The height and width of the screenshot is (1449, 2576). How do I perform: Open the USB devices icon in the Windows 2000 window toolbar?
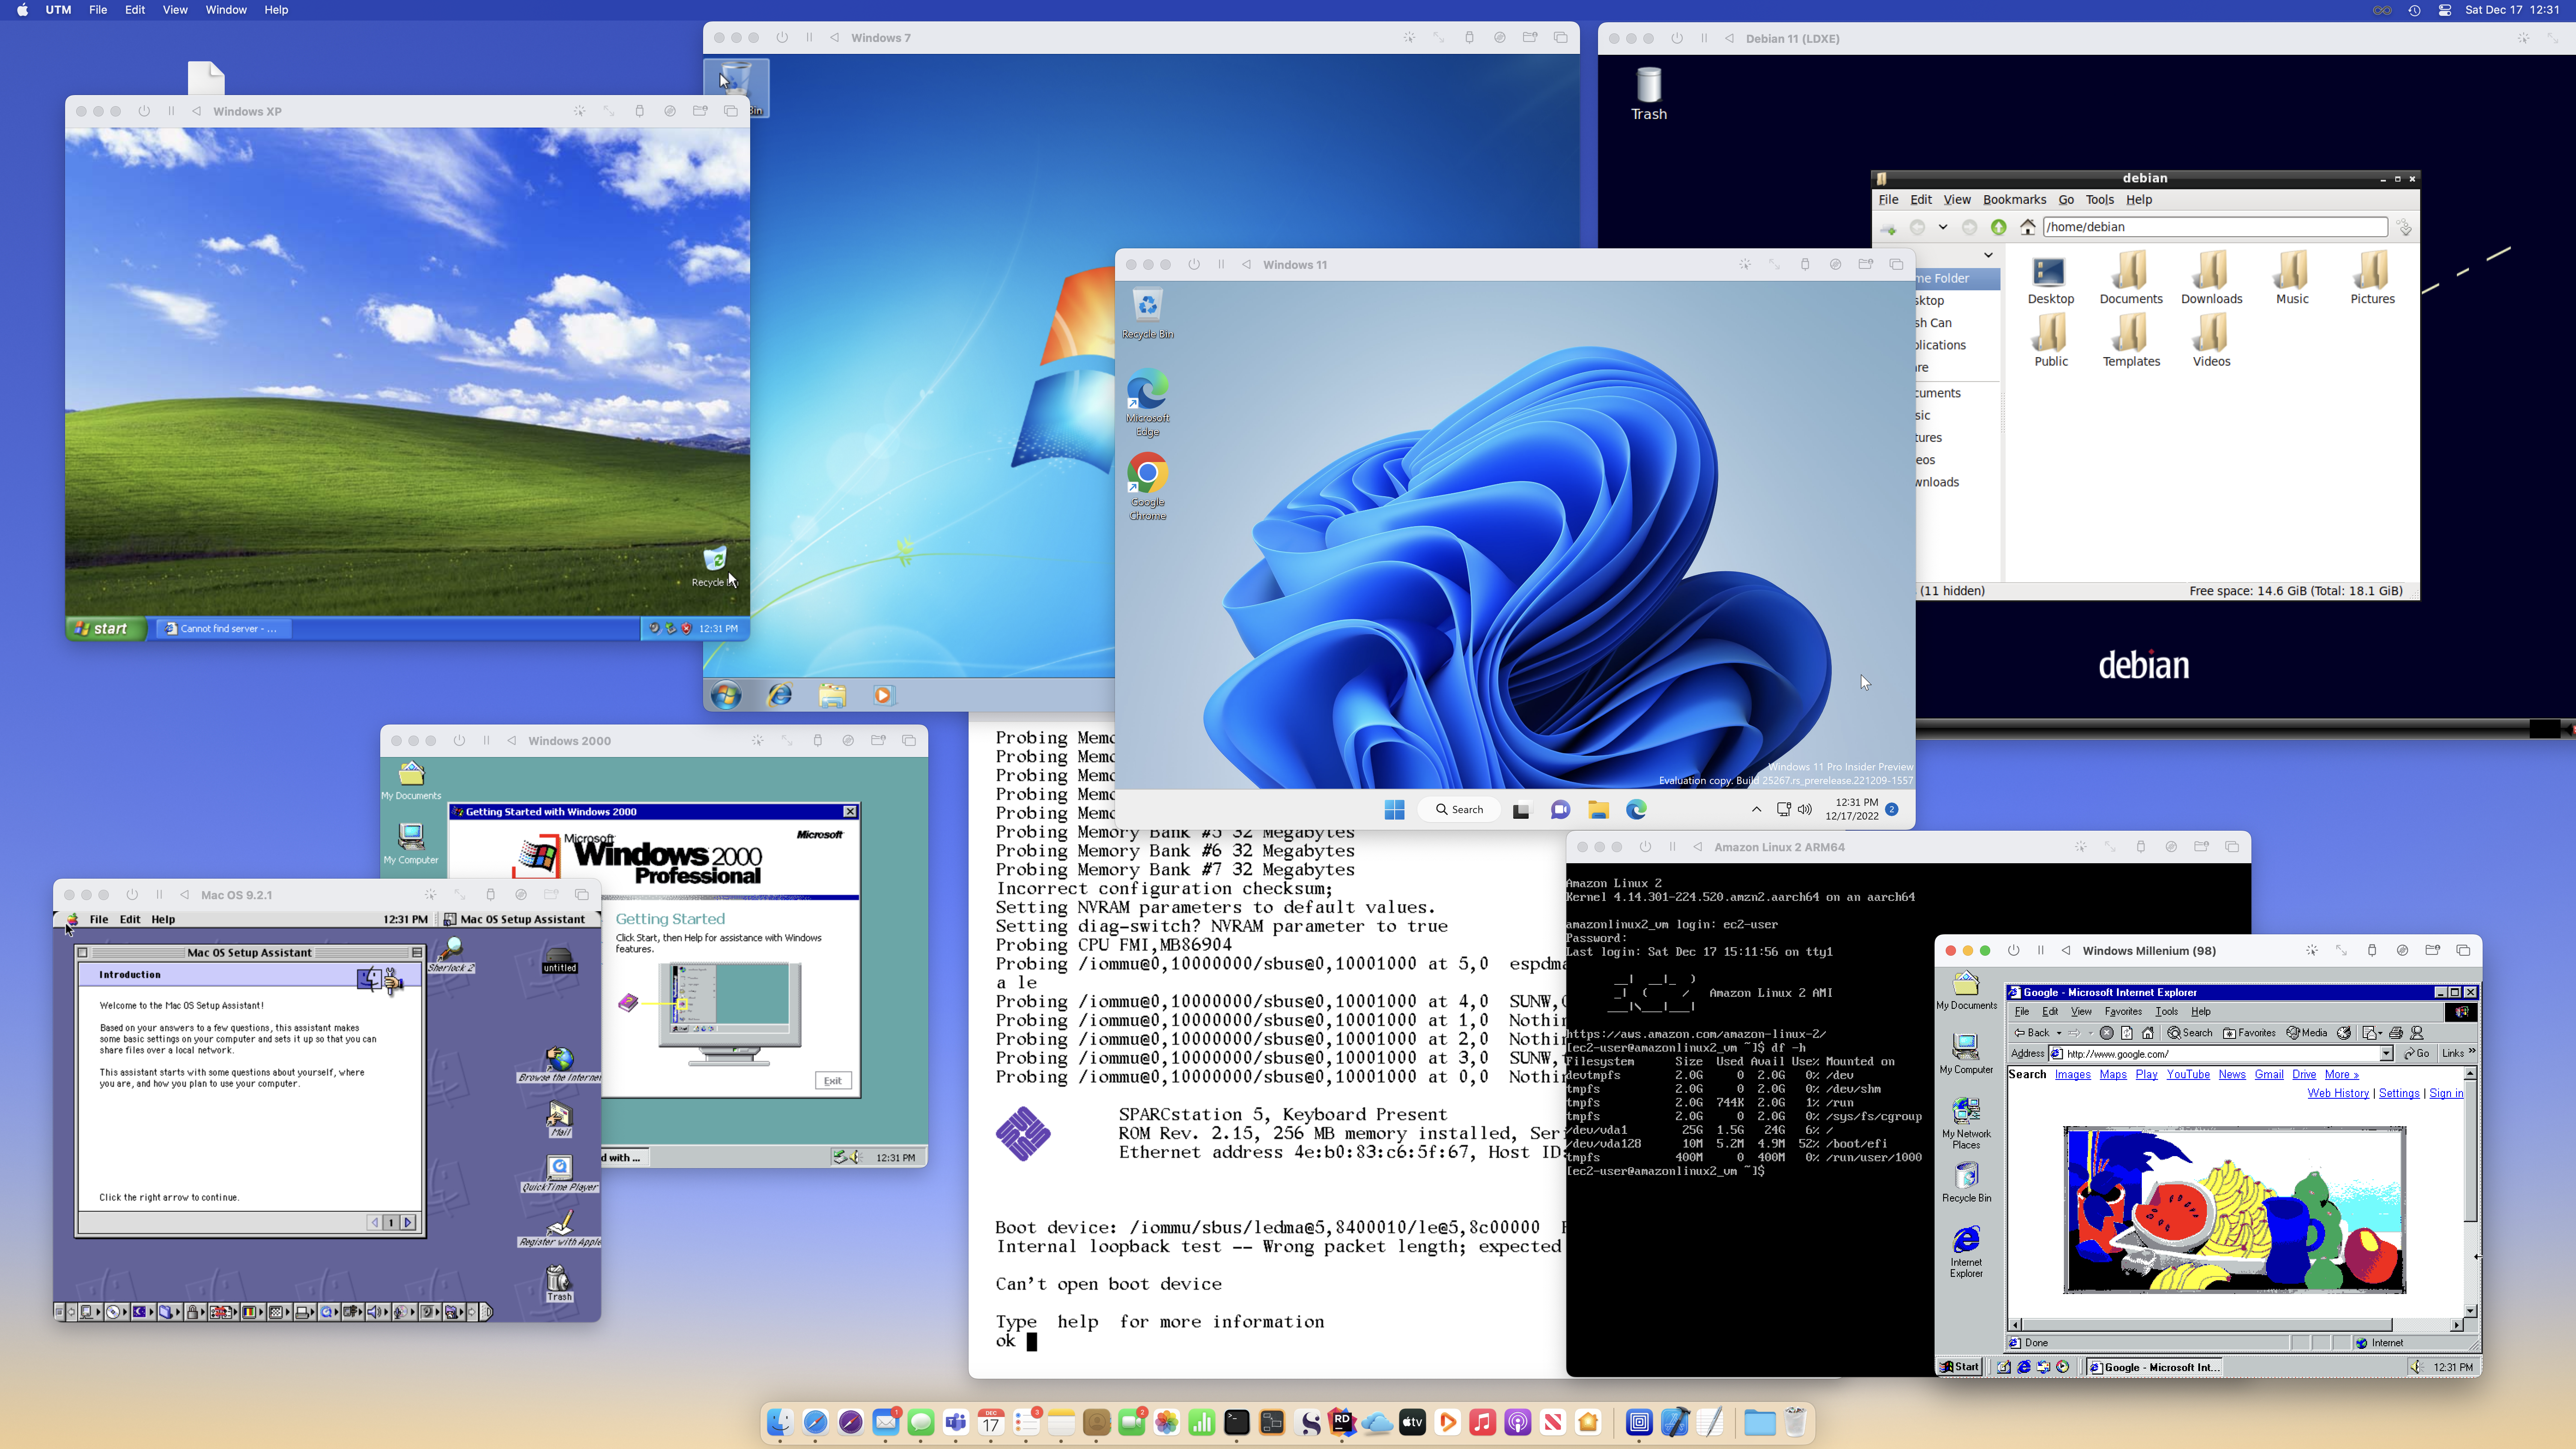coord(818,741)
